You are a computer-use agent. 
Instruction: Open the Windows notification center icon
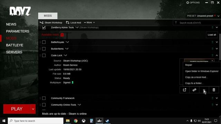[x=215, y=121]
